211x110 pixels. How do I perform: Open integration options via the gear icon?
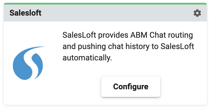coord(197,13)
